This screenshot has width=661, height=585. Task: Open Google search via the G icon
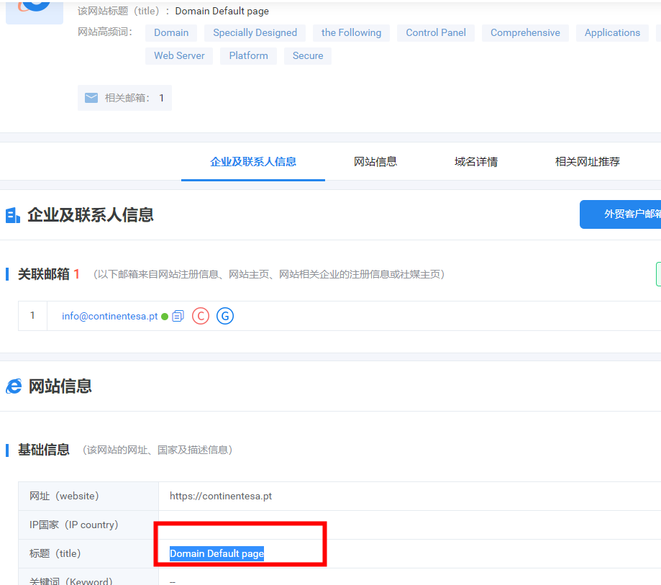pyautogui.click(x=224, y=316)
